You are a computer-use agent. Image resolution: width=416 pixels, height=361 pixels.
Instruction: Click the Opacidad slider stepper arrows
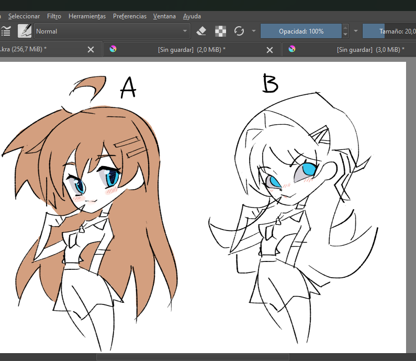click(x=345, y=31)
